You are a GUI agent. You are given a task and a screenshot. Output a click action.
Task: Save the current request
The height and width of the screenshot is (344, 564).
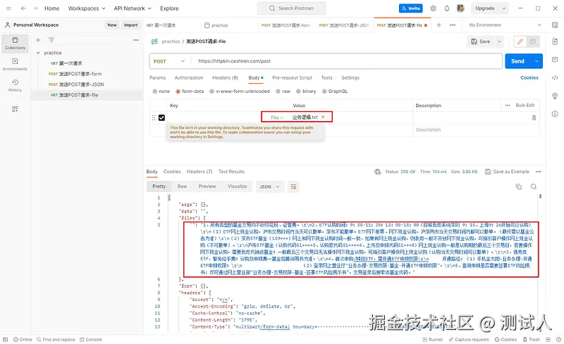coord(481,42)
